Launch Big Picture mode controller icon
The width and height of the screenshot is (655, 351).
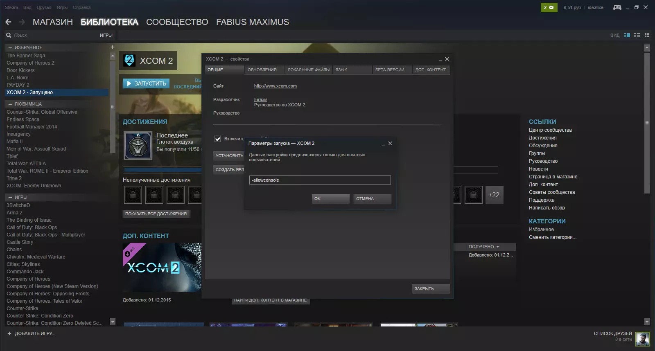point(617,7)
